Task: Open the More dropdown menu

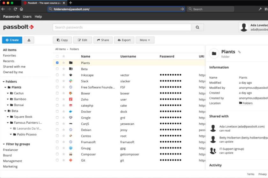Action: tap(145, 40)
